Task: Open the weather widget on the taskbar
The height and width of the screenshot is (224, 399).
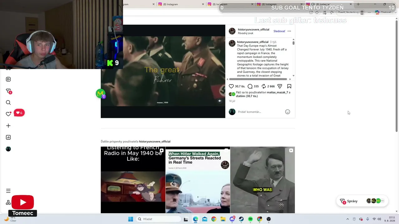Action: click(x=10, y=219)
